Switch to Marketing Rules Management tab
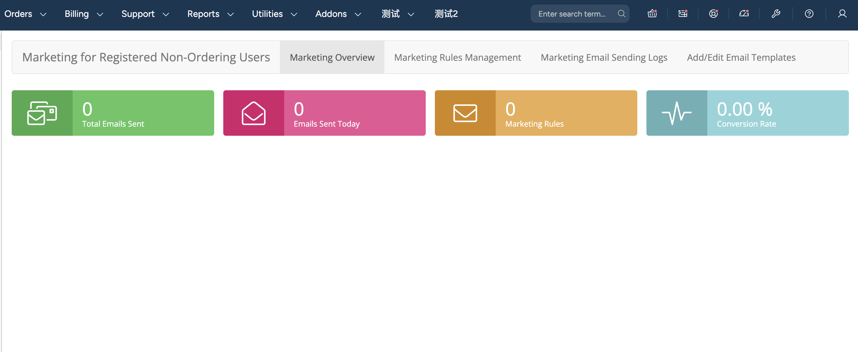The height and width of the screenshot is (352, 858). tap(457, 57)
